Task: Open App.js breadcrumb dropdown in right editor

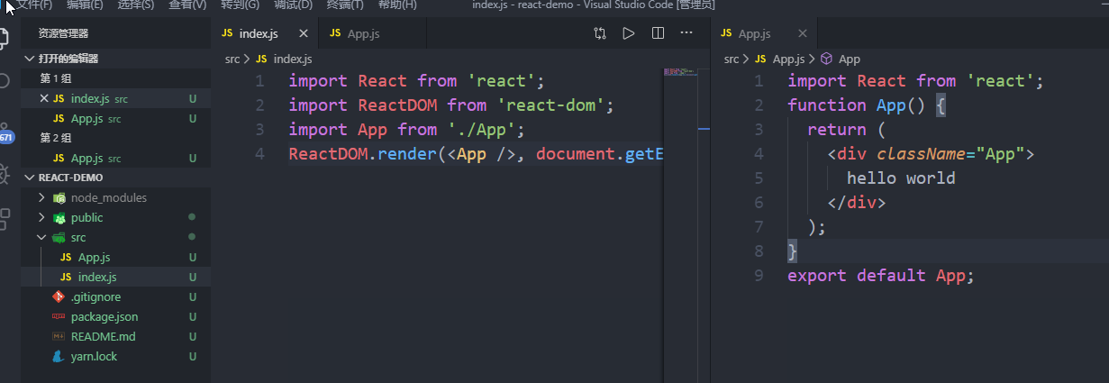Action: click(788, 59)
